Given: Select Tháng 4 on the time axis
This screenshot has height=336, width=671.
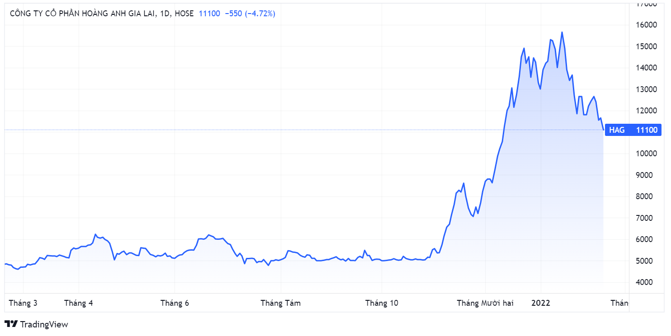Looking at the screenshot, I should [x=79, y=303].
